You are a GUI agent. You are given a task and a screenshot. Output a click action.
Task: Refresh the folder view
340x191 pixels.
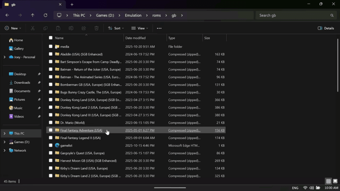45,15
